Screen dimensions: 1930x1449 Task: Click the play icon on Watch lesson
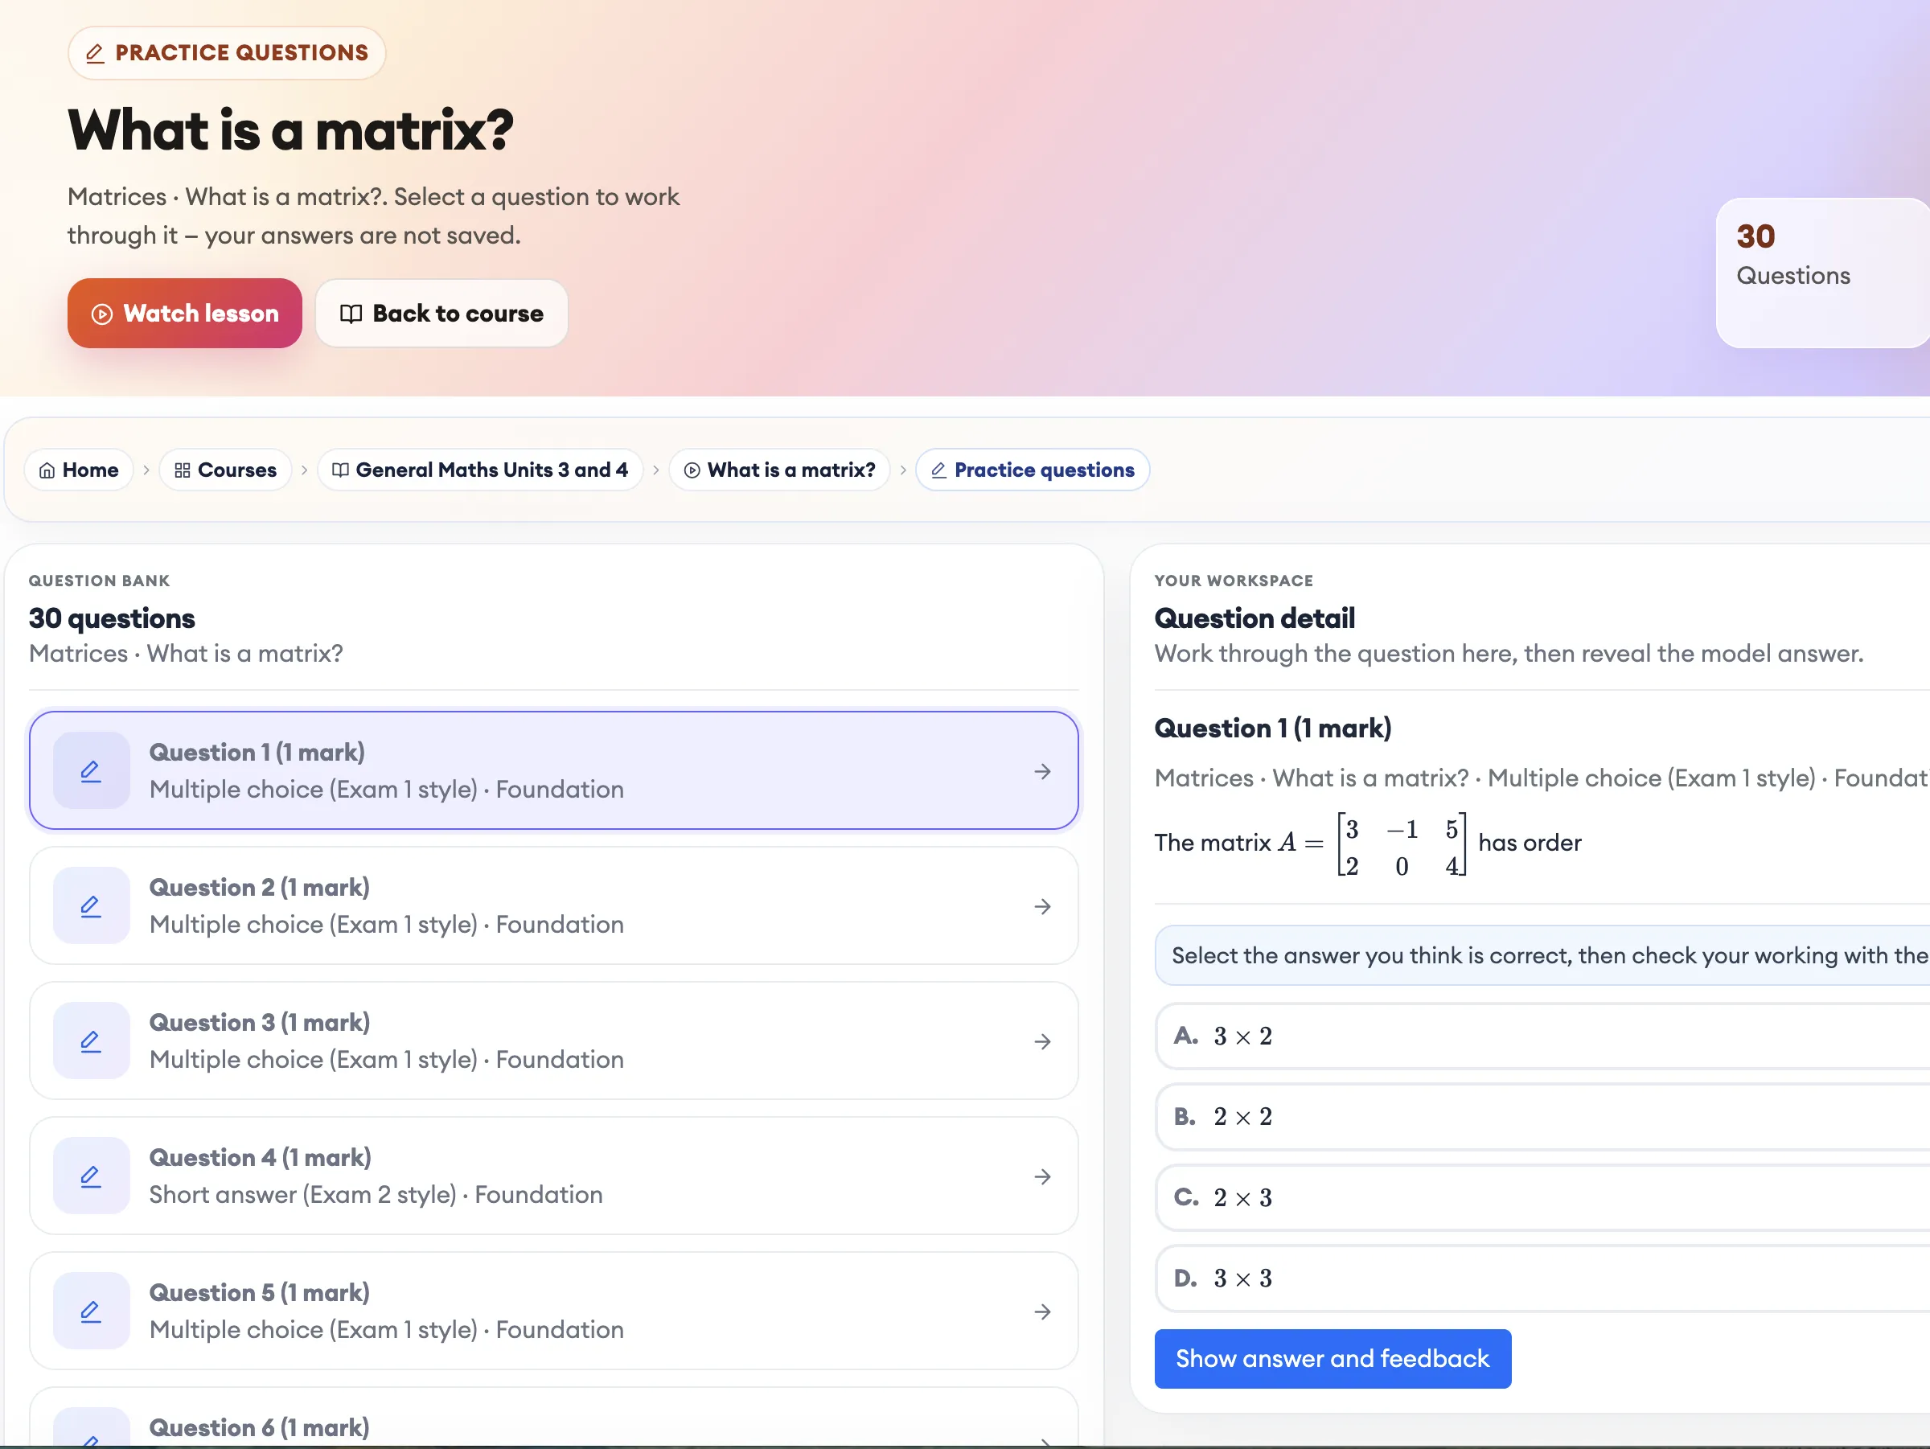click(x=102, y=314)
